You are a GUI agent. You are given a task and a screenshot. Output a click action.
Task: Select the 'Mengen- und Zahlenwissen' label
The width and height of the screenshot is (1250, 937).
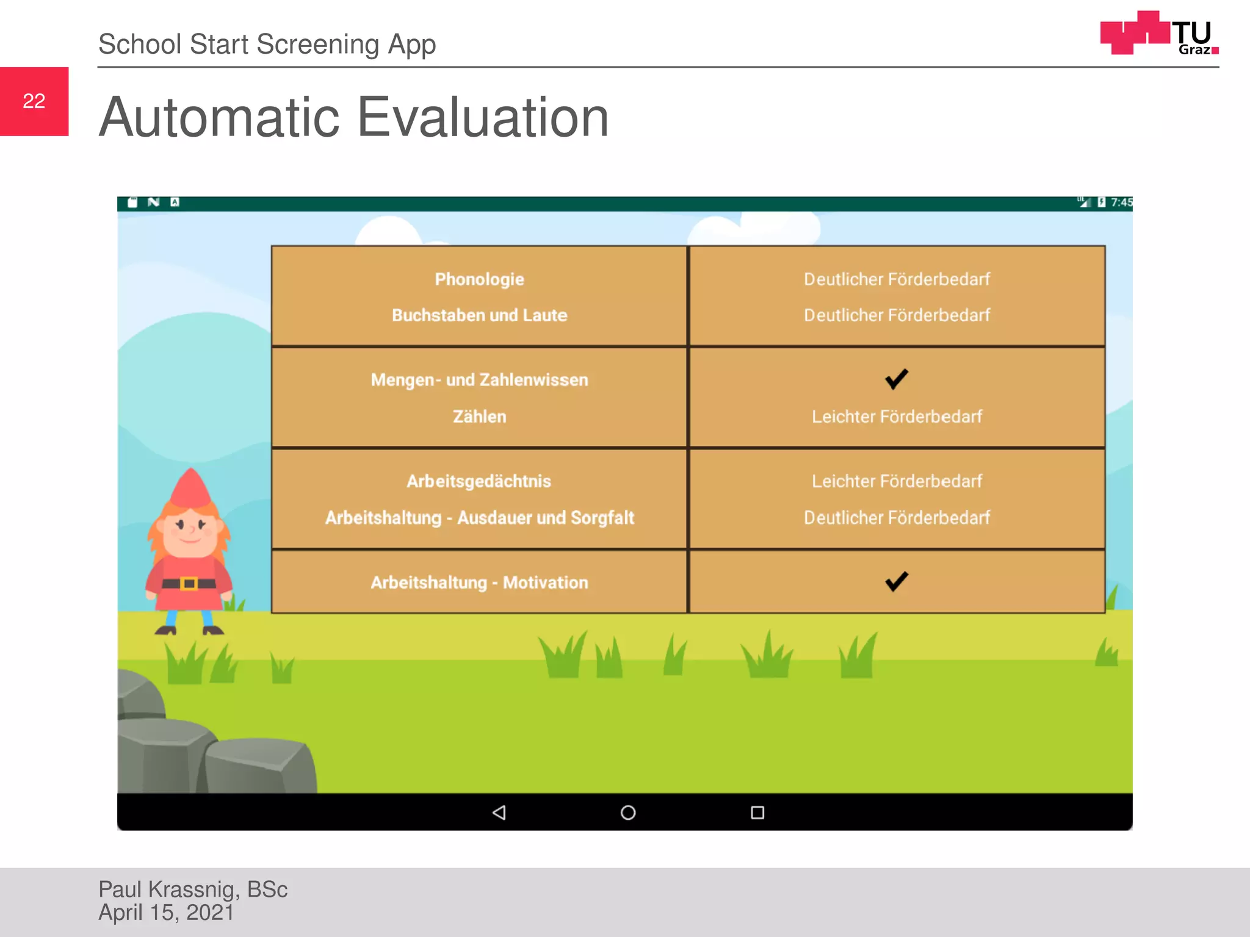coord(479,380)
